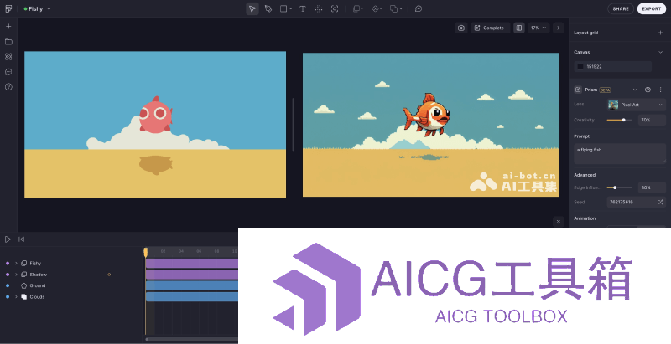Click the blue dot beside Ground layer
The image size is (671, 344).
click(8, 285)
